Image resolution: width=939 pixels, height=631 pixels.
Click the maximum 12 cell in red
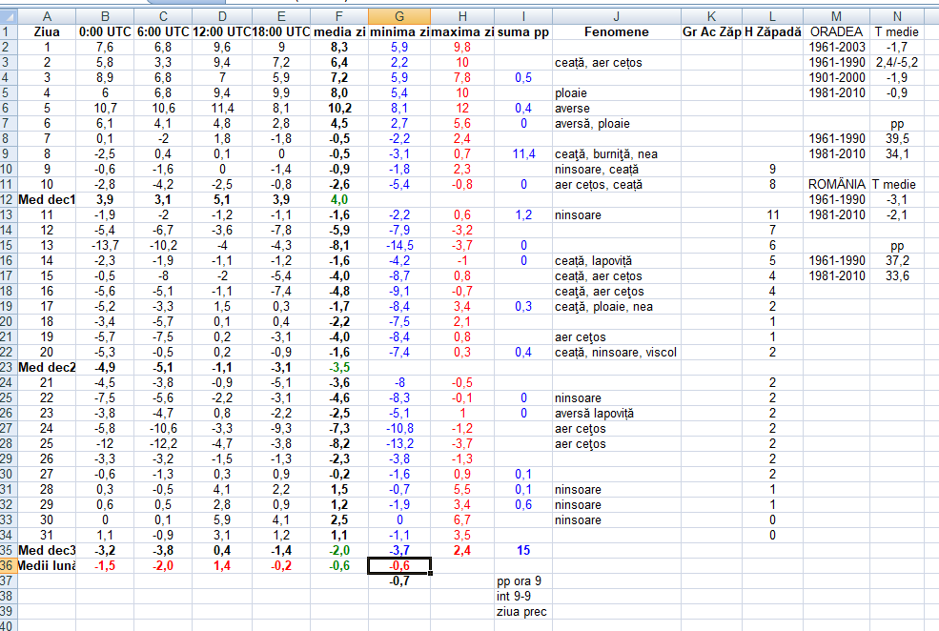point(462,109)
